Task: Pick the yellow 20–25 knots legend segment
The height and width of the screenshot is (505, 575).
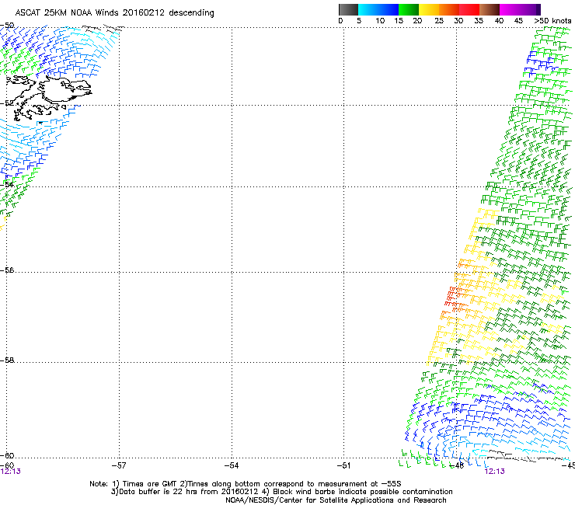Action: tap(429, 9)
